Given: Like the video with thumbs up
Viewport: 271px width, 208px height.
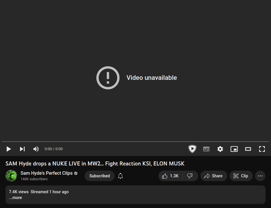Looking at the screenshot, I should 170,176.
